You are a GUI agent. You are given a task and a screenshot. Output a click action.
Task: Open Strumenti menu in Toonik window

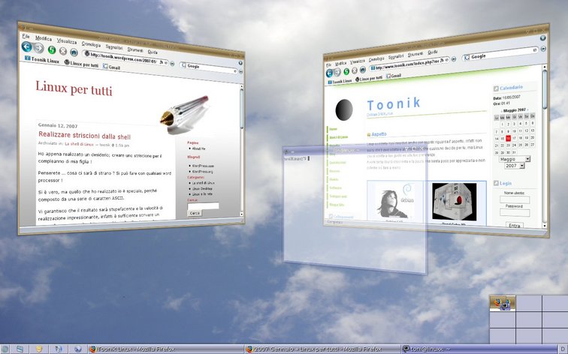click(x=415, y=54)
